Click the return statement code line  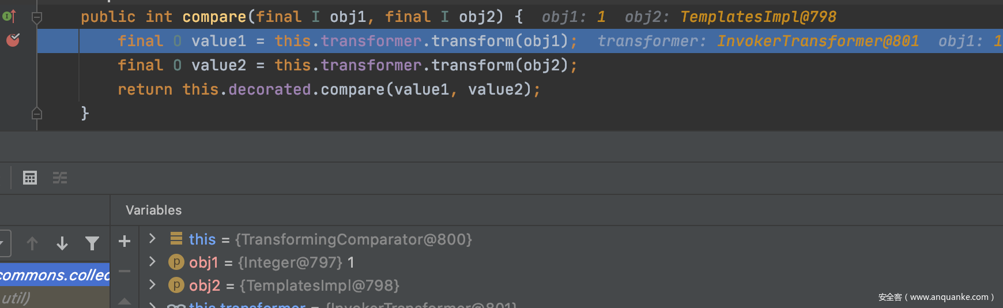click(x=329, y=89)
